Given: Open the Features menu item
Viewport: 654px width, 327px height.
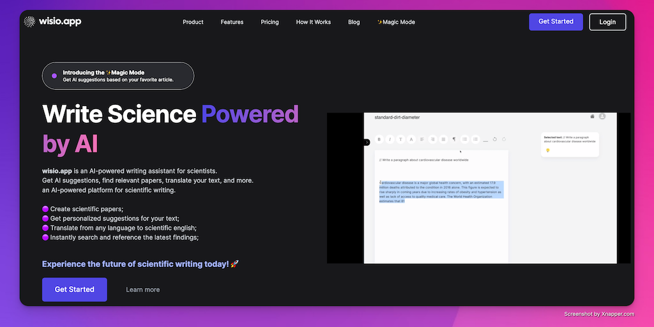Looking at the screenshot, I should [x=232, y=22].
